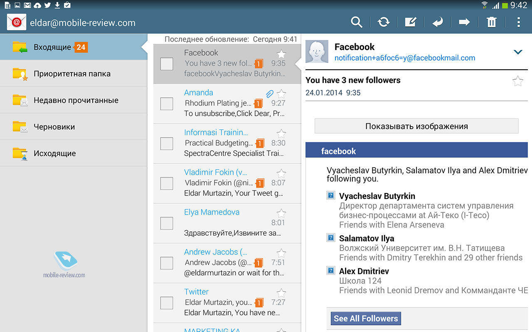
Task: Forward the open message
Action: click(464, 22)
